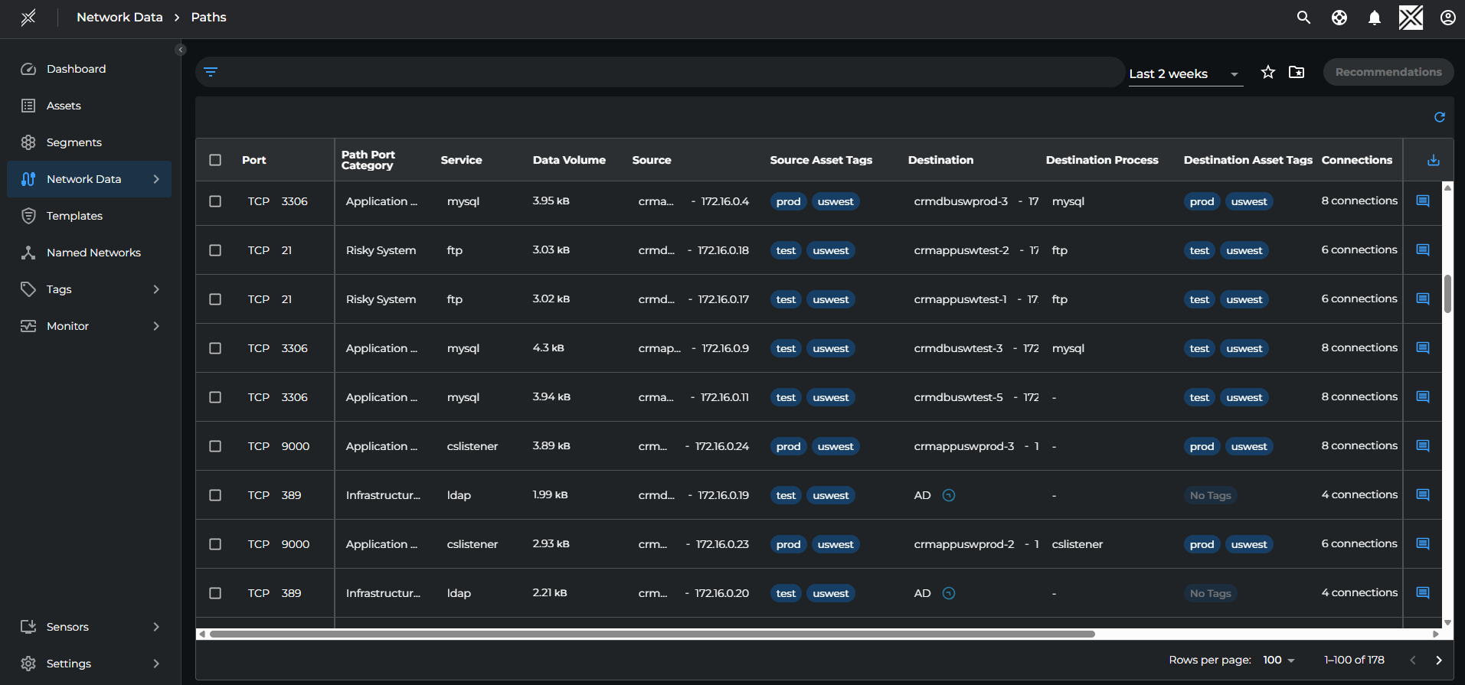Click the horizontal scrollbar under the table
Screen dimensions: 1465x685
651,634
